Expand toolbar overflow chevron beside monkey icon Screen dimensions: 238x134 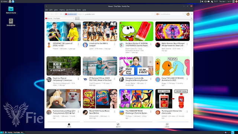coord(192,14)
